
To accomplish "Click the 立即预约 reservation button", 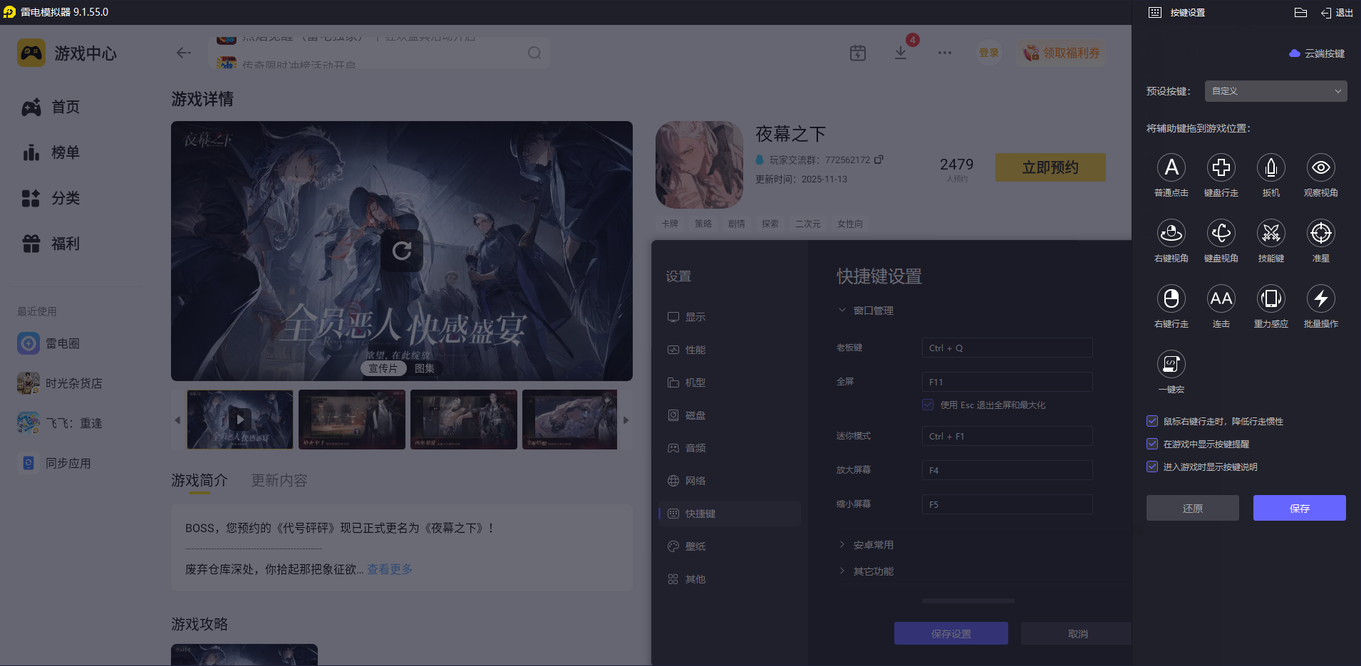I will [1050, 167].
